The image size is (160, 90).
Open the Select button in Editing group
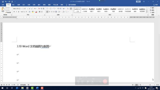click(152, 12)
